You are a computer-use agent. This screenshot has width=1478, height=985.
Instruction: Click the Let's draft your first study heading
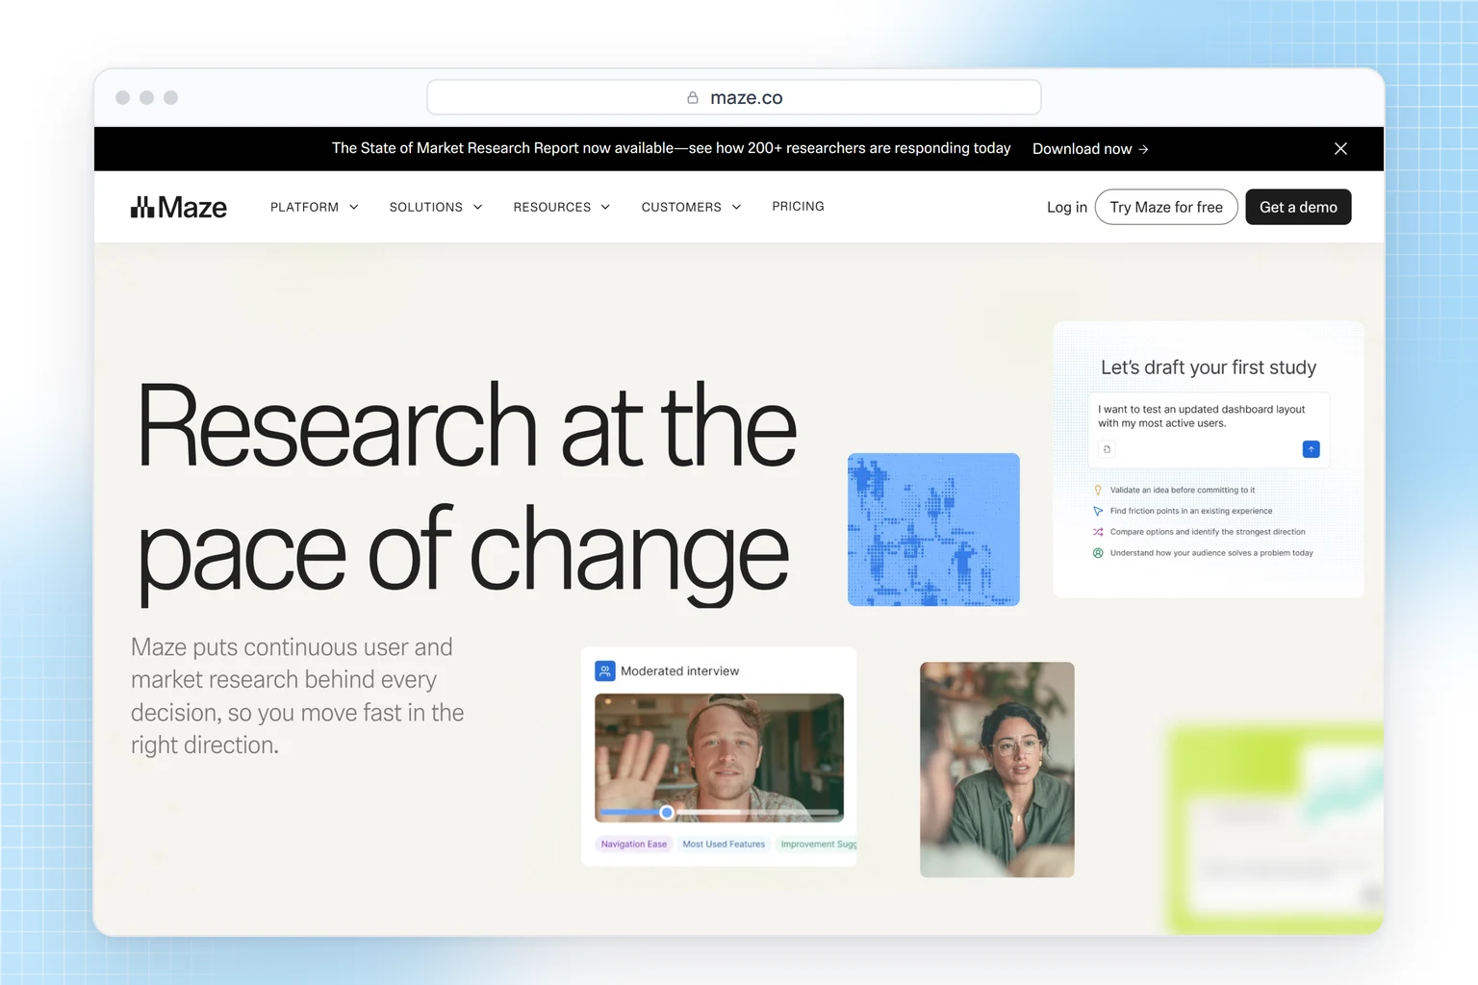coord(1209,367)
